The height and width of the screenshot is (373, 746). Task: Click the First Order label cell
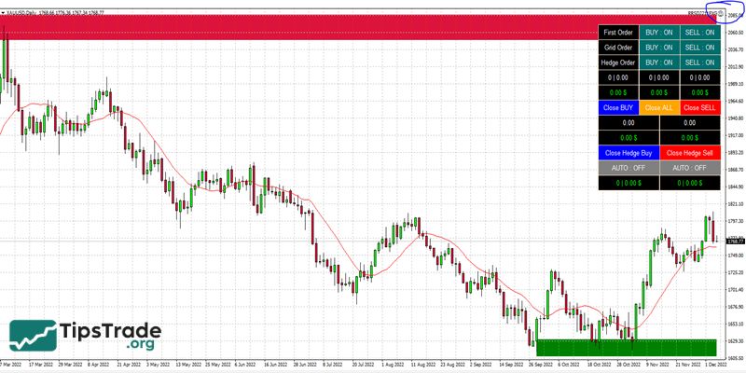617,32
